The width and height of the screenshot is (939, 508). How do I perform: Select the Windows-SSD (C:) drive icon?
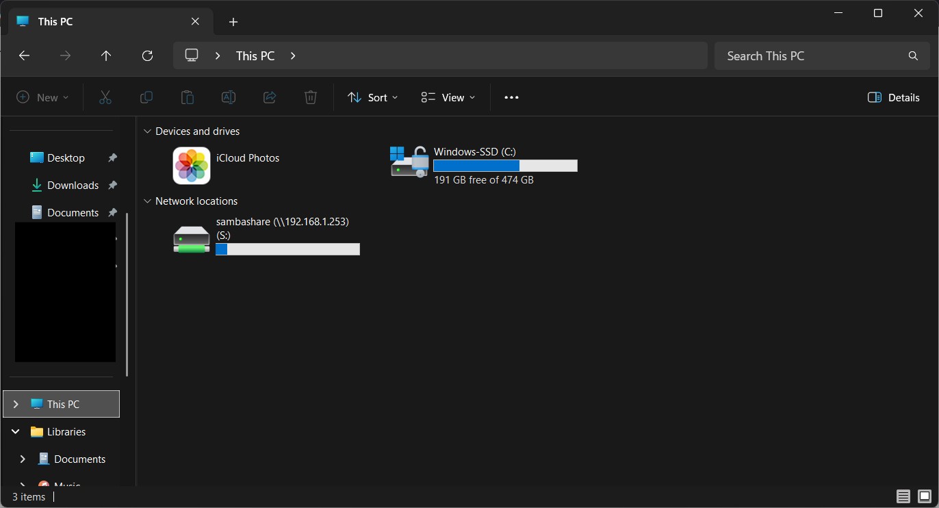pyautogui.click(x=409, y=162)
